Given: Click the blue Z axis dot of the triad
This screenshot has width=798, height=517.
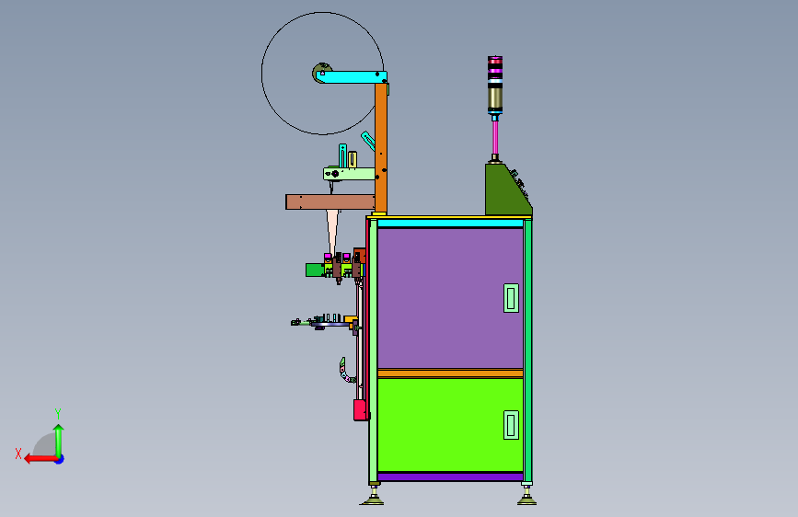Looking at the screenshot, I should (x=60, y=459).
